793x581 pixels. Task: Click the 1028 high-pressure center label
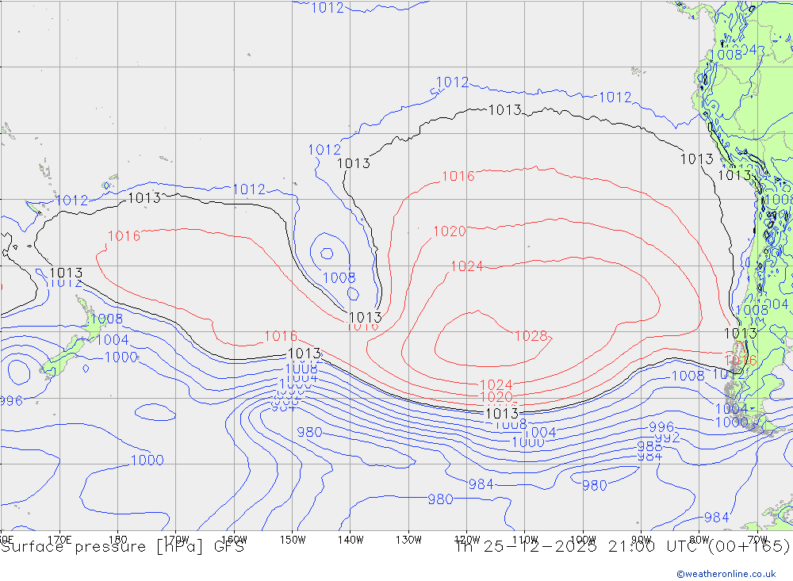point(531,336)
